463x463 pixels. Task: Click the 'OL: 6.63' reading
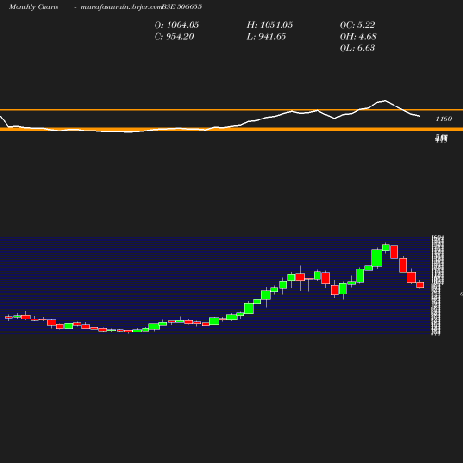pyautogui.click(x=357, y=48)
